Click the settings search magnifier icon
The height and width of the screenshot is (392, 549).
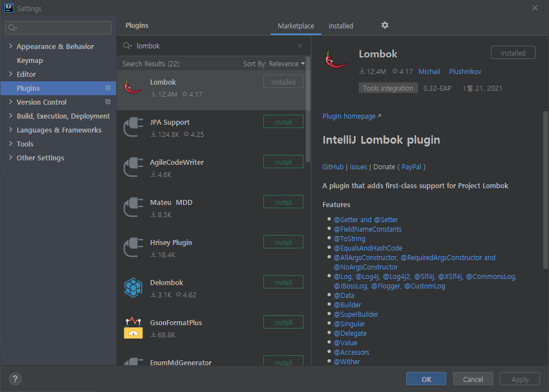[13, 28]
